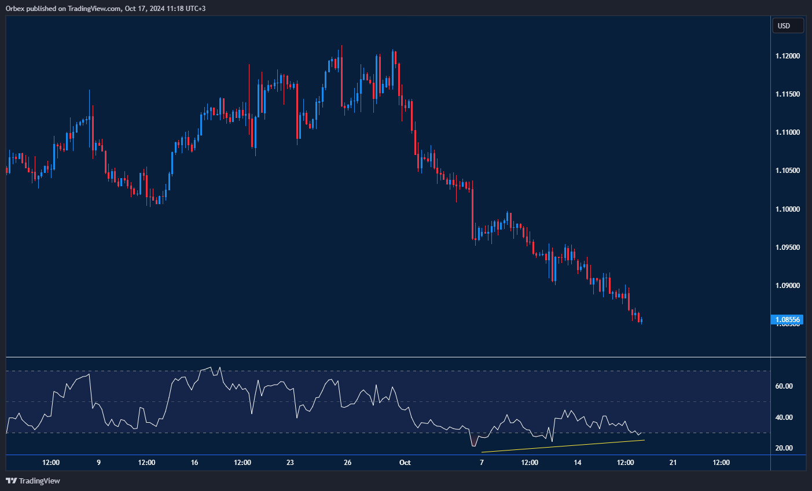Click the 21 date marker on time axis
This screenshot has width=812, height=491.
(673, 463)
